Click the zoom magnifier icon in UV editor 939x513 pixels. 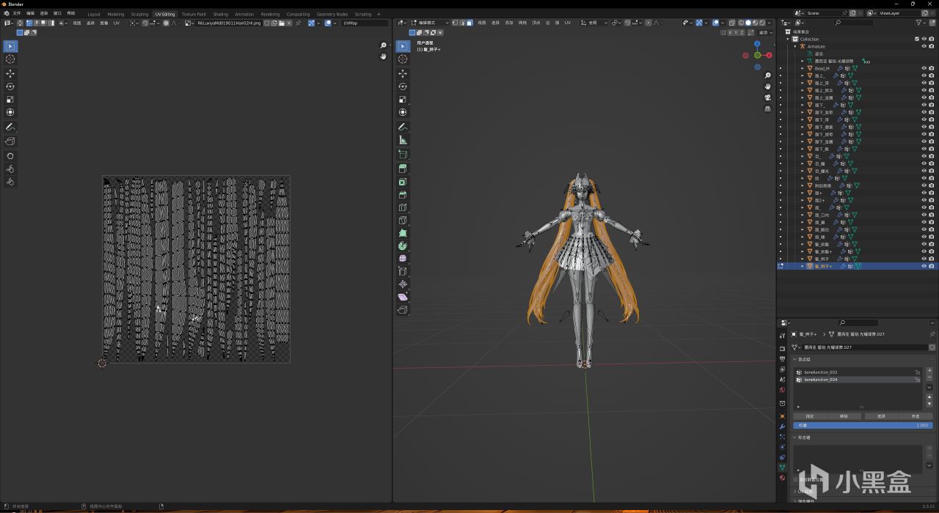(x=383, y=45)
